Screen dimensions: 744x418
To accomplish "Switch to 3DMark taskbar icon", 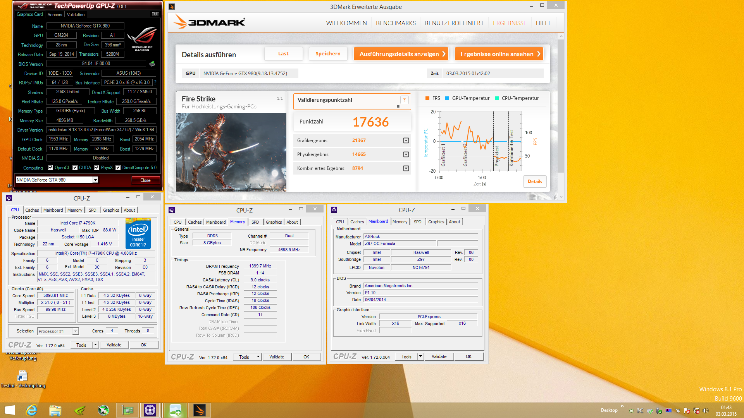I will pyautogui.click(x=199, y=410).
